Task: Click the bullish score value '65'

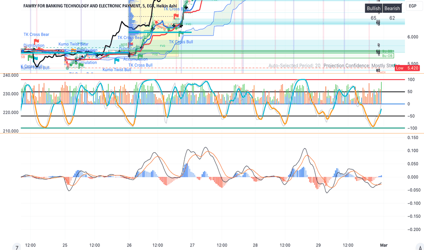Action: click(374, 18)
